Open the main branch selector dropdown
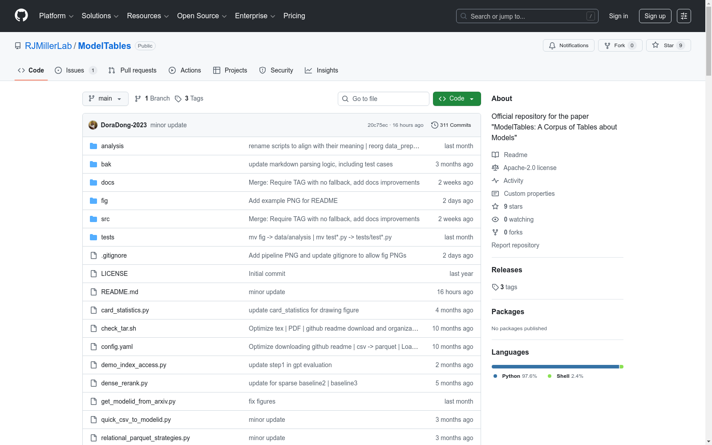 click(105, 99)
